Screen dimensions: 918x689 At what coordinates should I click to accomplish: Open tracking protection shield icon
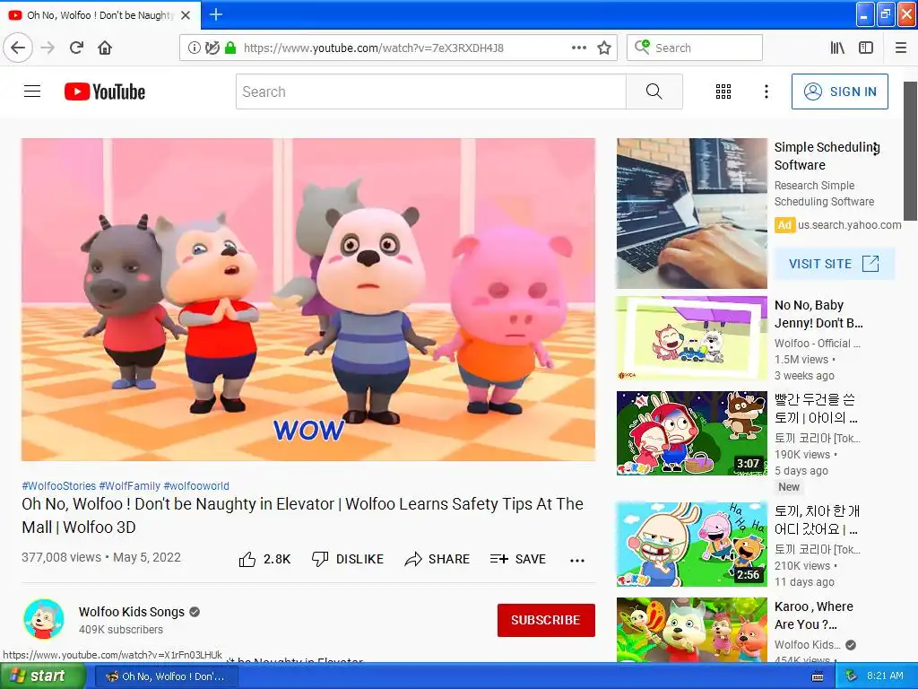[x=212, y=48]
